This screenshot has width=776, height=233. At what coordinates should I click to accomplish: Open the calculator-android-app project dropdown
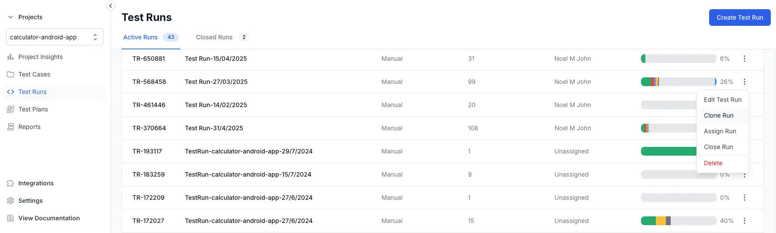55,37
